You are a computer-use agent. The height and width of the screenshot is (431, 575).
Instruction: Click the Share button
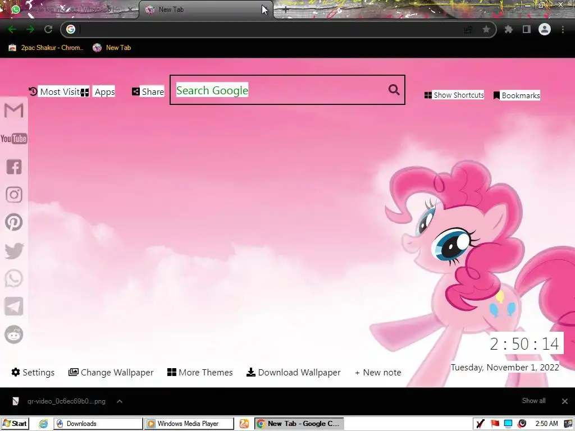tap(148, 91)
